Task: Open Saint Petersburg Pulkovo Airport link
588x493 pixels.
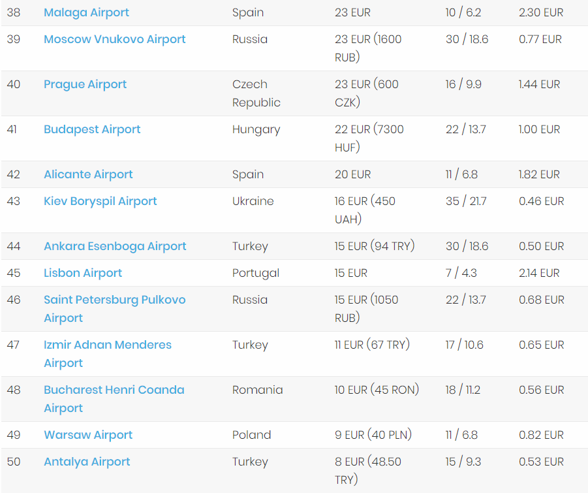Action: click(x=114, y=300)
